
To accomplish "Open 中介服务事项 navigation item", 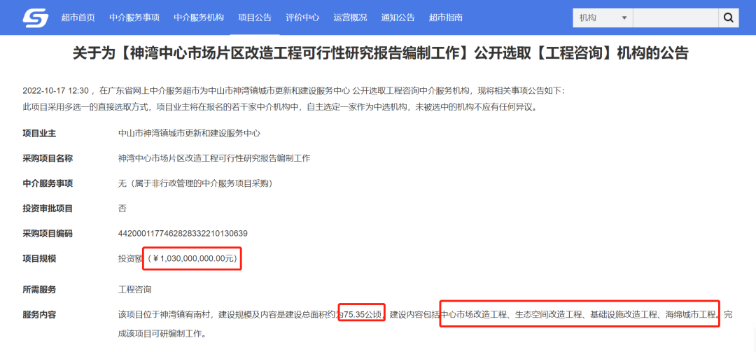I will 134,17.
